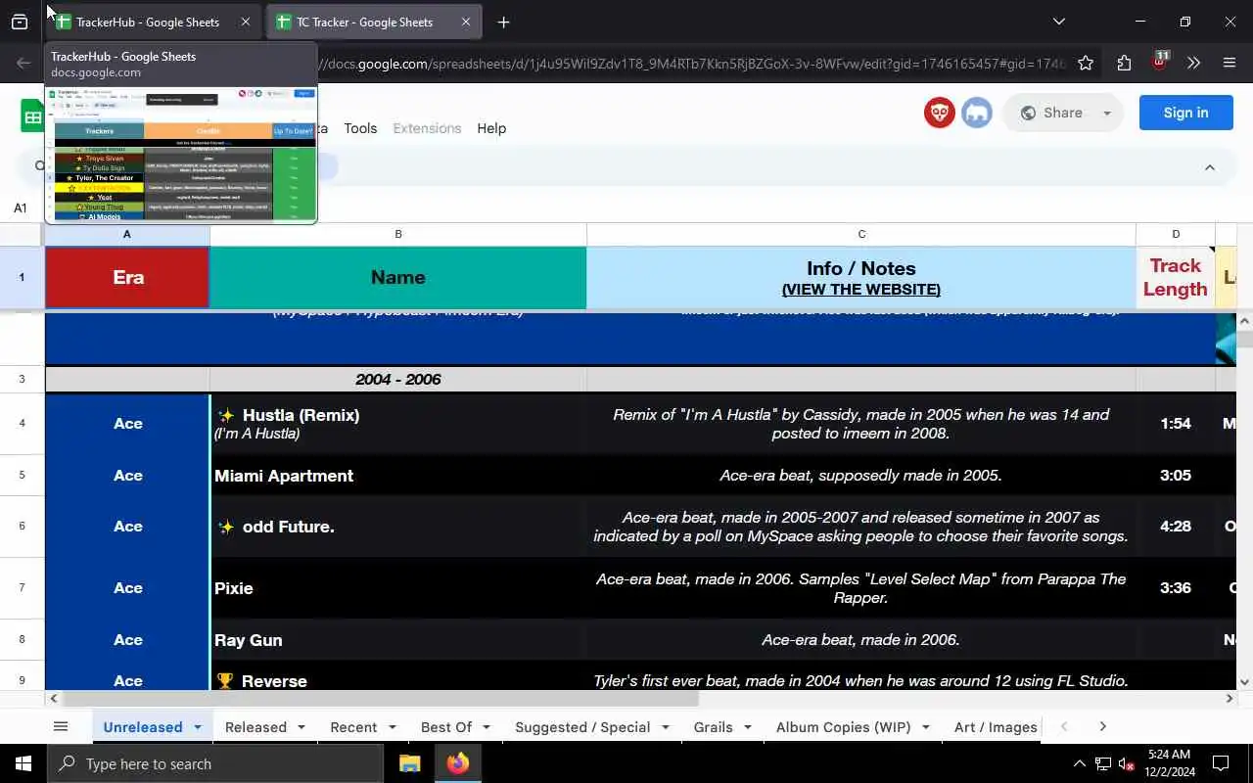1253x783 pixels.
Task: Open File Explorer from taskbar
Action: 409,763
